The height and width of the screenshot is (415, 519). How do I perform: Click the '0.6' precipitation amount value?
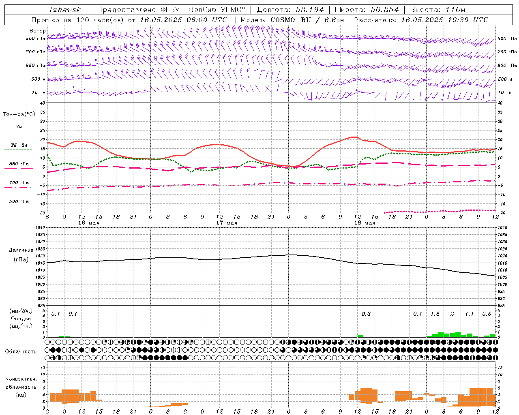click(x=487, y=314)
